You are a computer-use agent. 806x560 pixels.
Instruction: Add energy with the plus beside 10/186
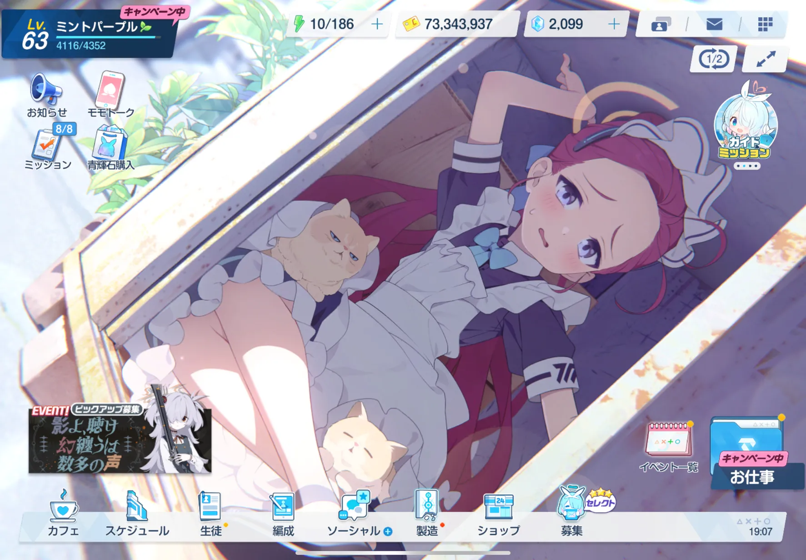[377, 24]
